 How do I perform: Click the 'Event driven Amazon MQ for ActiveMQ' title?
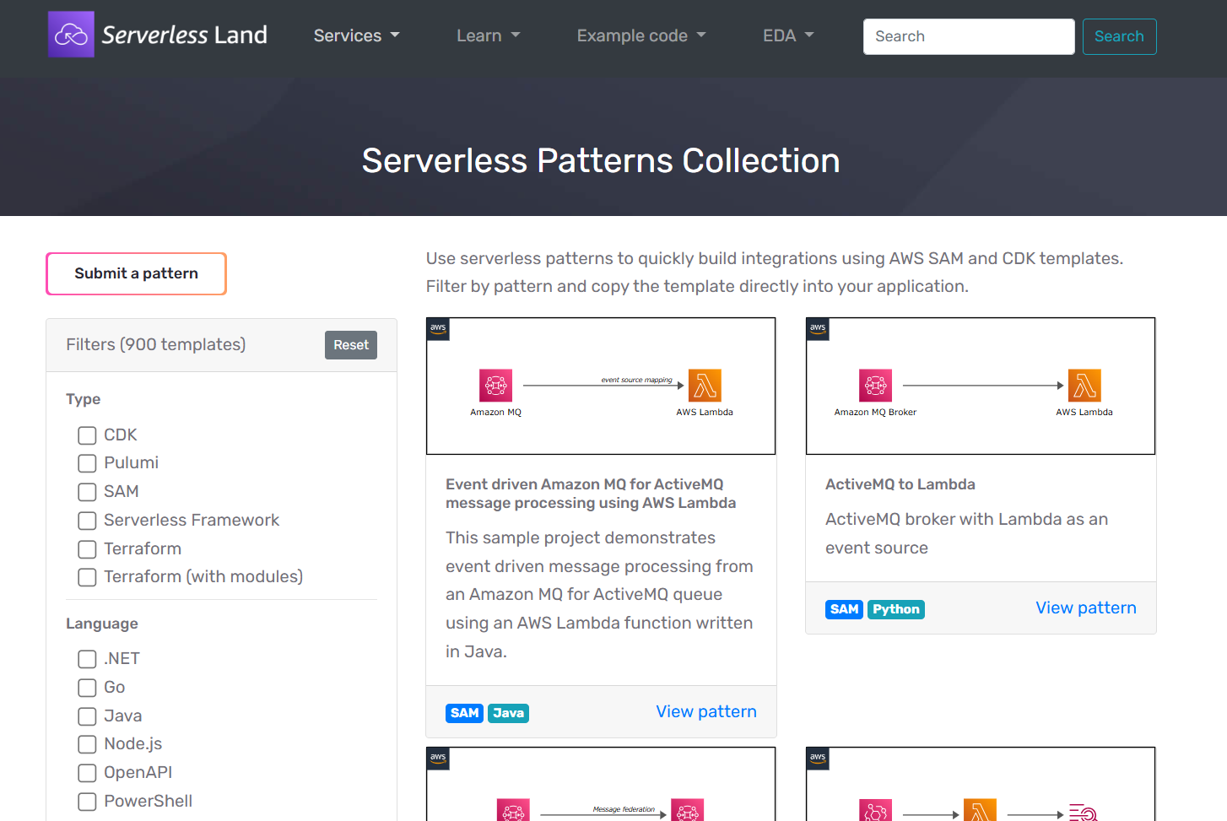click(x=591, y=494)
